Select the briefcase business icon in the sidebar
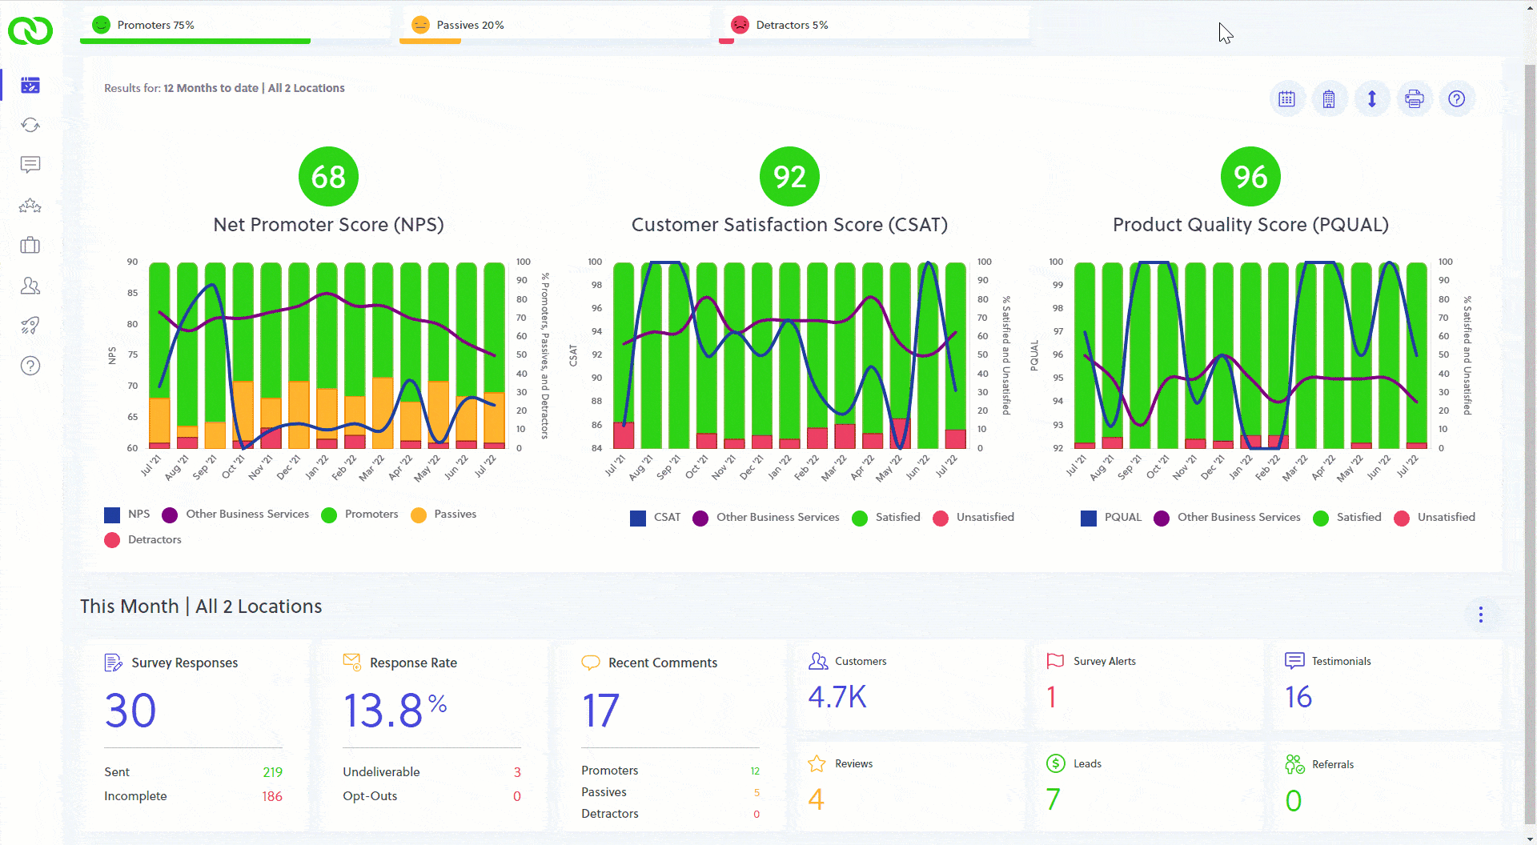Screen dimensions: 1537x845 [30, 245]
